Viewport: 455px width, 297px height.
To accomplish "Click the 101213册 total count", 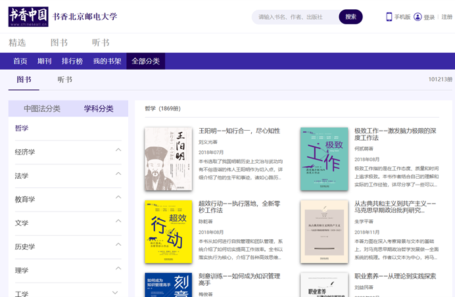I will click(x=441, y=80).
